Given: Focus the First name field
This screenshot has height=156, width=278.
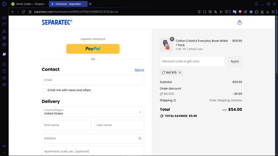Looking at the screenshot, I should (x=66, y=125).
